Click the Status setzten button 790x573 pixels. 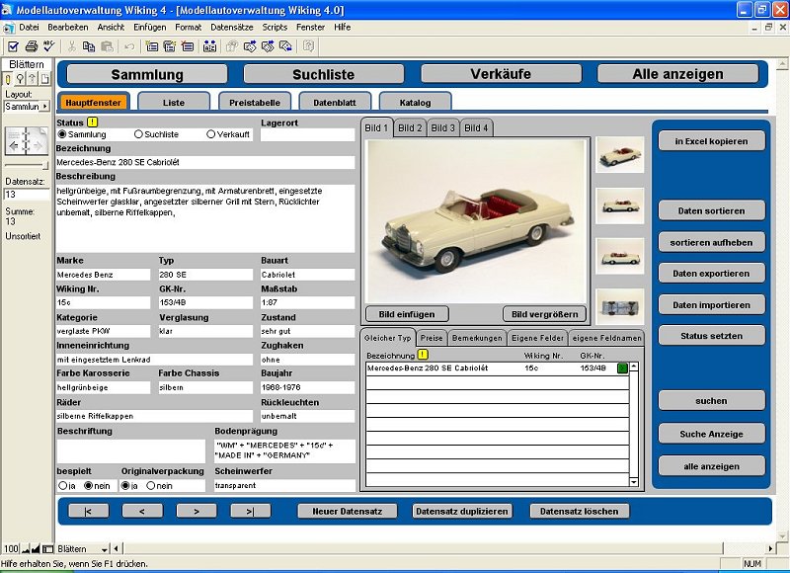pos(711,336)
